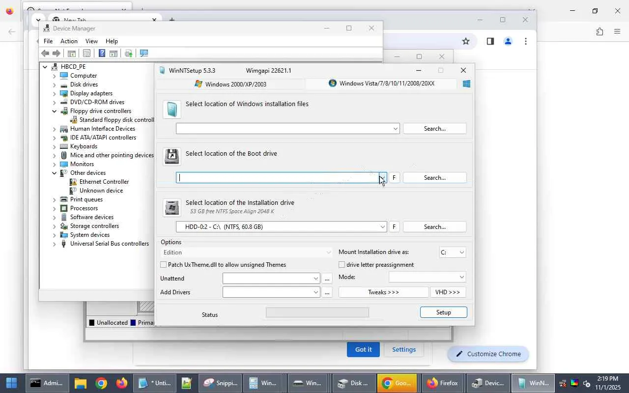629x393 pixels.
Task: Open the Installation drive HDD-0:2 dropdown
Action: [382, 227]
